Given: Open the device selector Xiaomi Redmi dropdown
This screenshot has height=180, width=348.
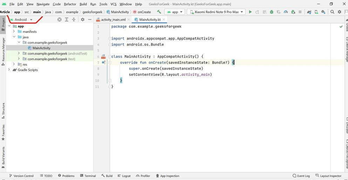Looking at the screenshot, I should coord(216,12).
